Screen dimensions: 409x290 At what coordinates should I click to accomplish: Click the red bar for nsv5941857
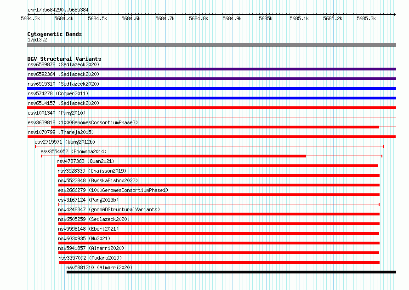point(219,253)
